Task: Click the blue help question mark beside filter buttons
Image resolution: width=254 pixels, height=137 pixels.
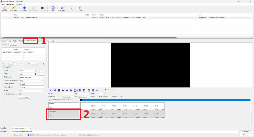Action: click(x=43, y=64)
